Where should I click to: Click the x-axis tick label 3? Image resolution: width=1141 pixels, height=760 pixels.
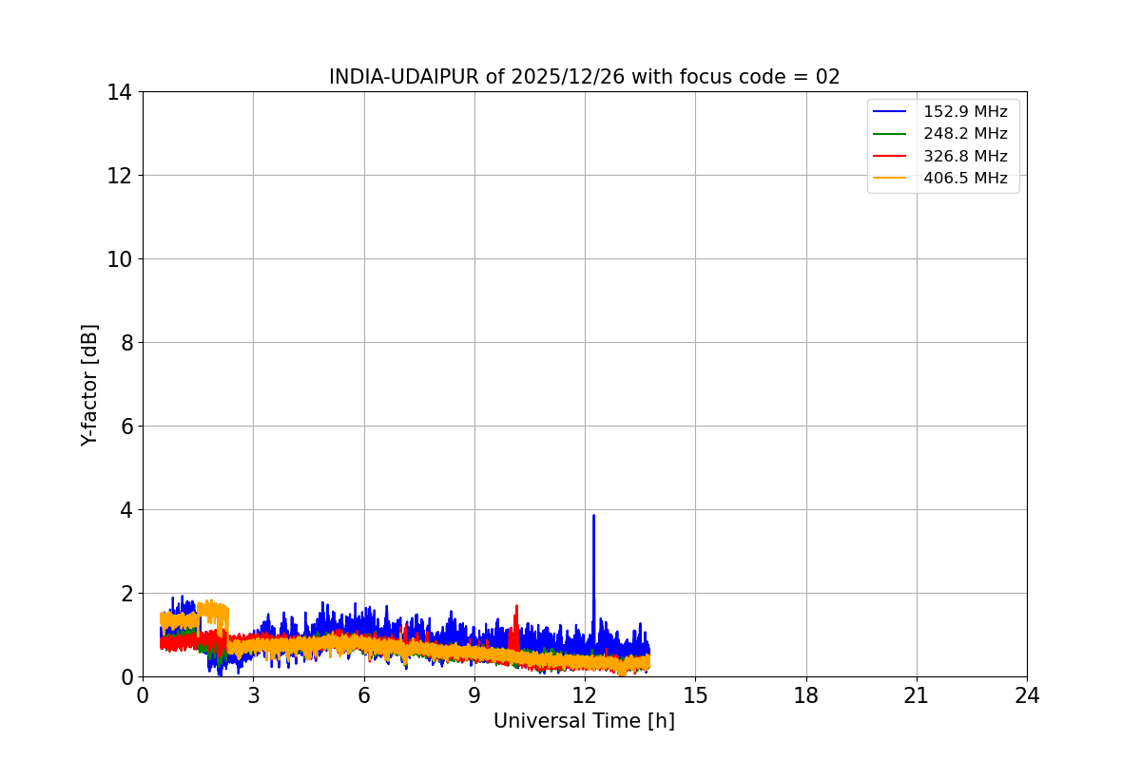pos(253,695)
